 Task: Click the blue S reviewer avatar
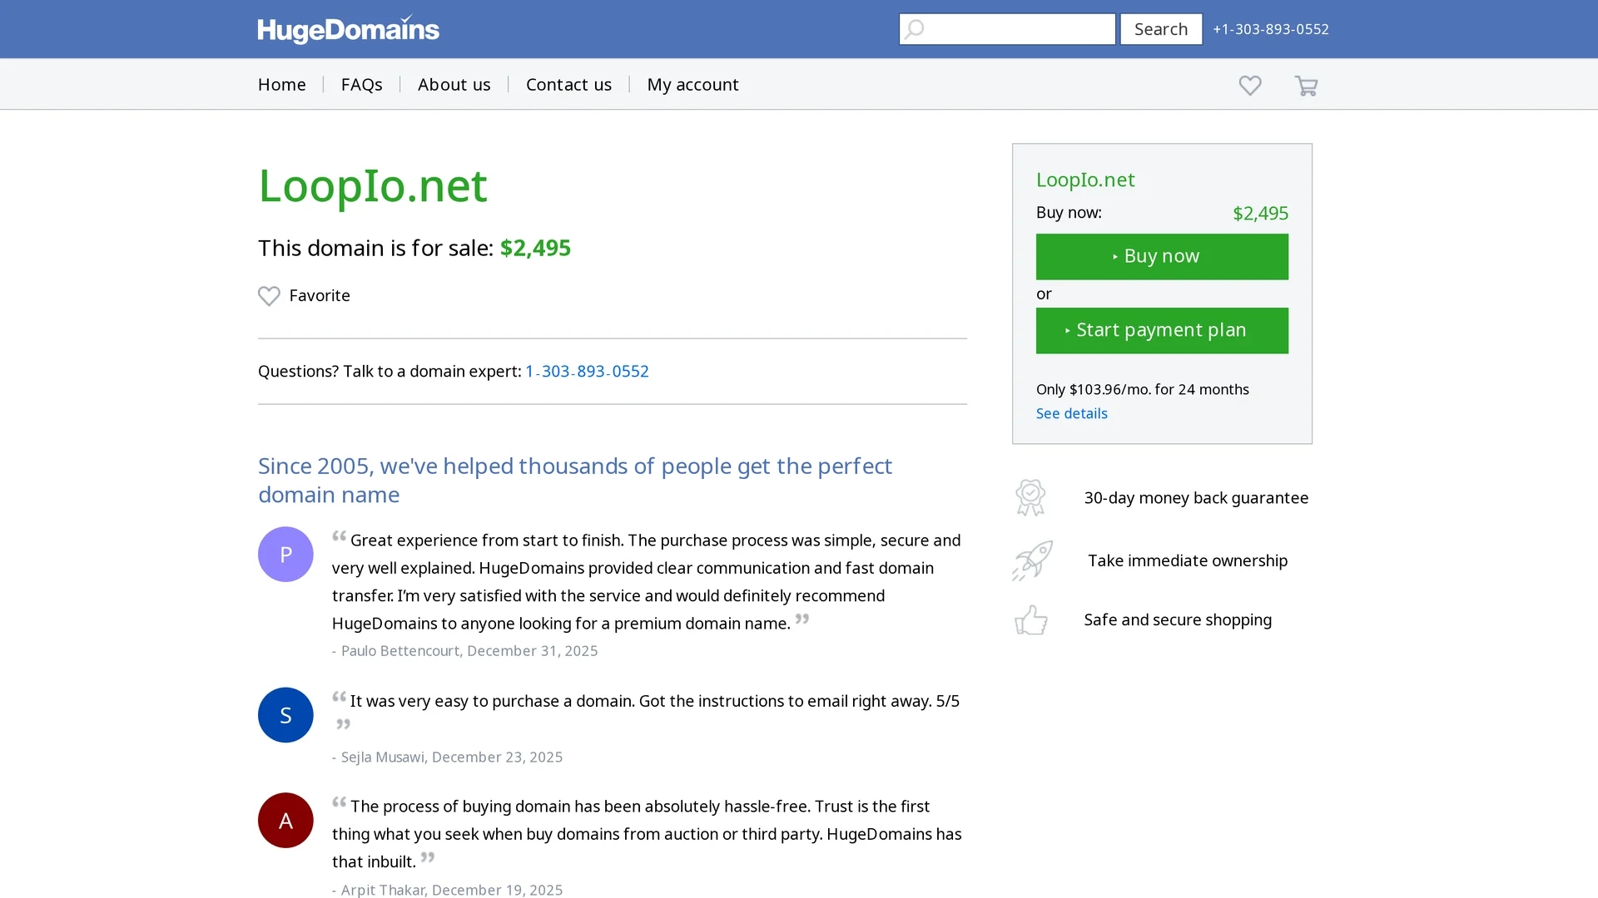point(285,715)
